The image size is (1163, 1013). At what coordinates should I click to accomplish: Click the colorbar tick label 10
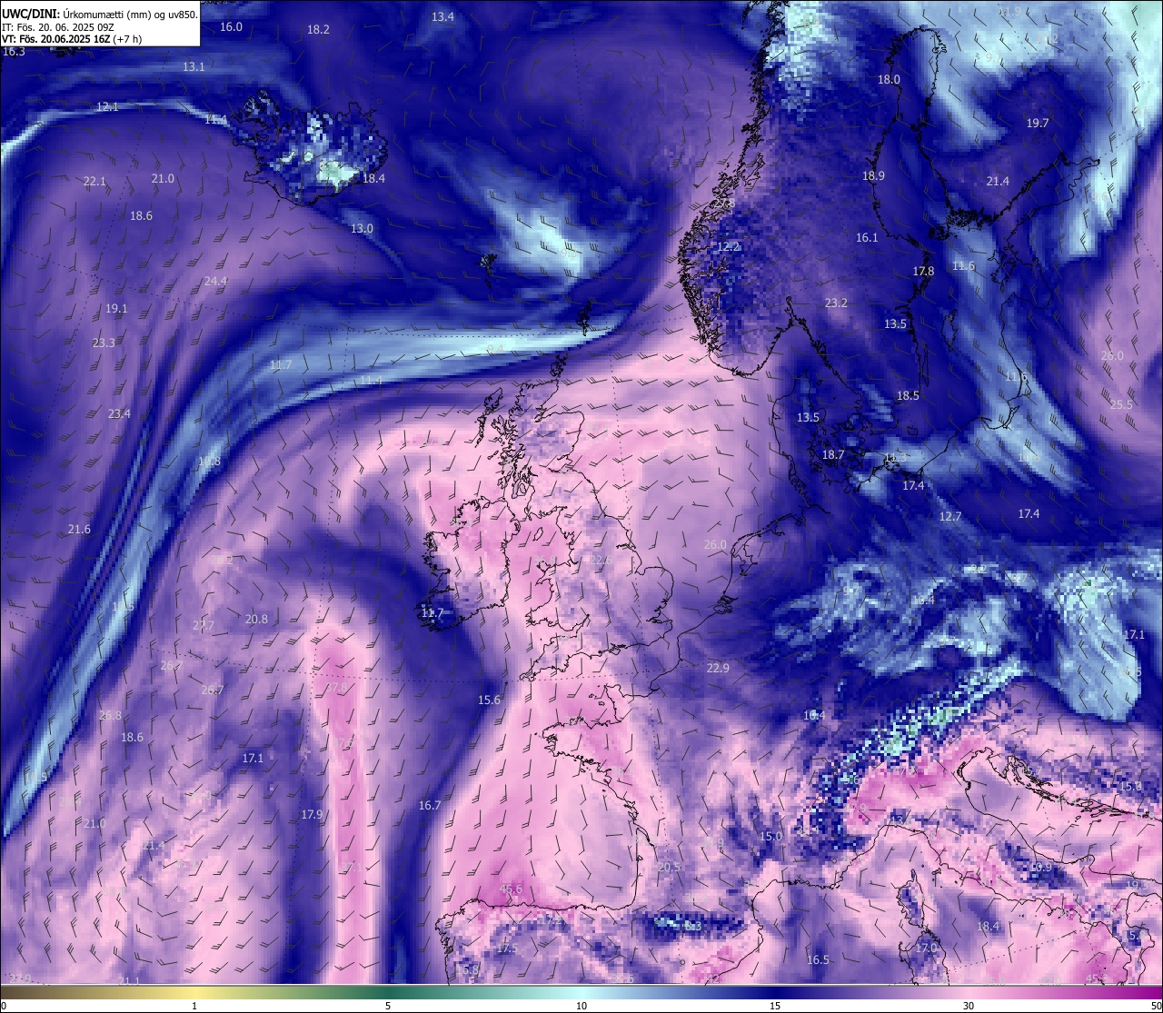point(581,1006)
